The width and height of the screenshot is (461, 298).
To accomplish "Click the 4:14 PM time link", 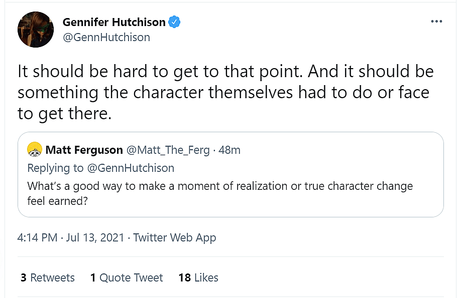I will (37, 237).
